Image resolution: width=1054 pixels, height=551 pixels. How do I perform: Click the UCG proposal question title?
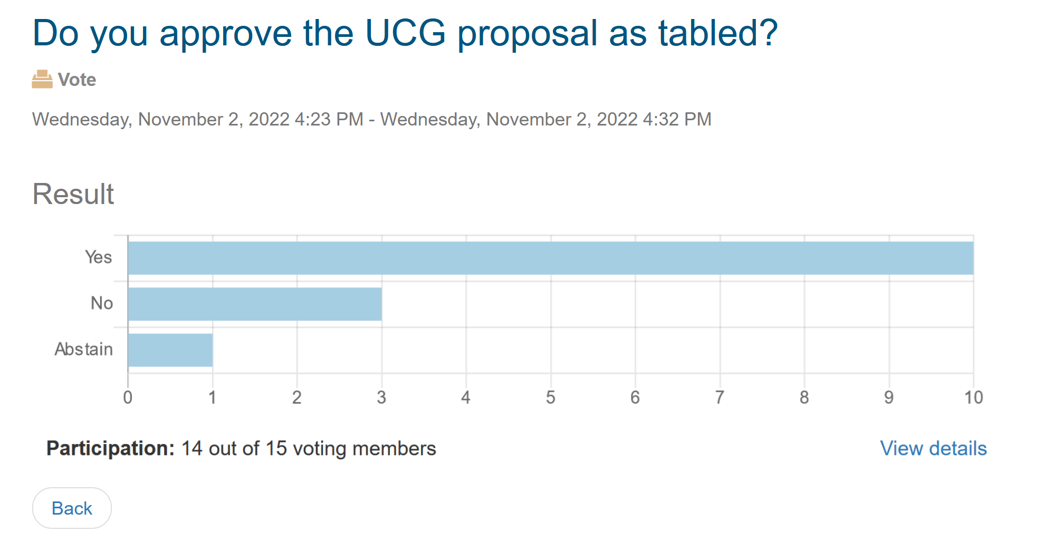(405, 33)
